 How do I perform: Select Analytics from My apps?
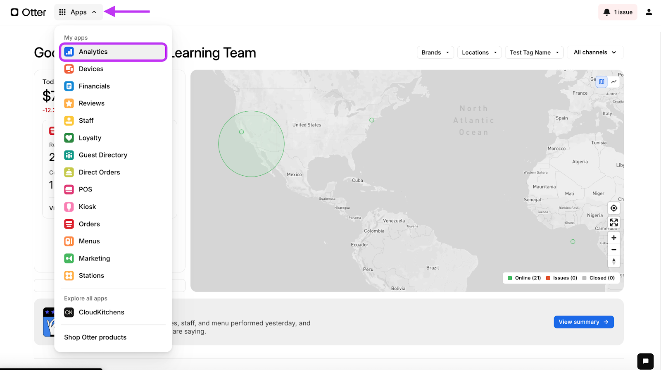pyautogui.click(x=113, y=52)
